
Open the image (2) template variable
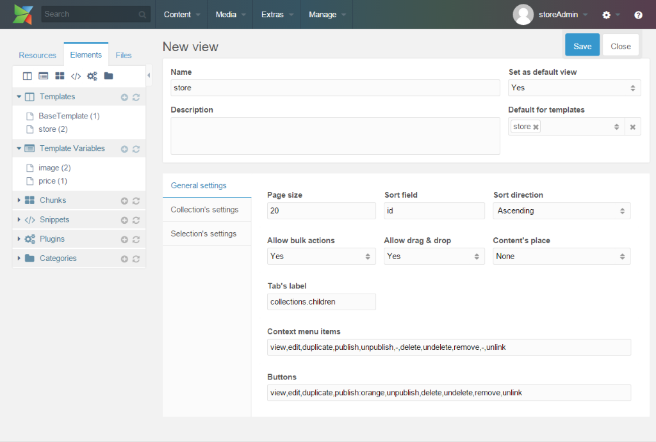[54, 168]
